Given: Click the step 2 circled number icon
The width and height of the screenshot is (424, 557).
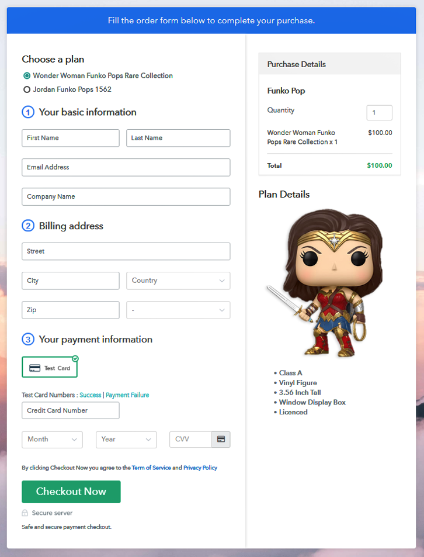Looking at the screenshot, I should point(28,226).
